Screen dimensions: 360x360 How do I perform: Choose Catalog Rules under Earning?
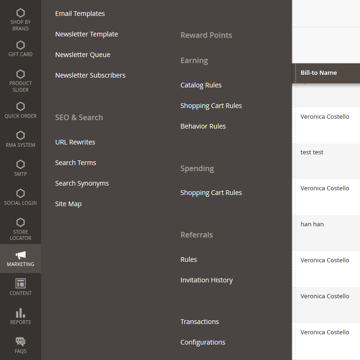201,85
